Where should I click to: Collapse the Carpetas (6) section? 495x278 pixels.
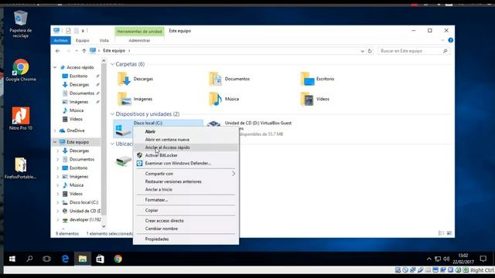point(112,64)
